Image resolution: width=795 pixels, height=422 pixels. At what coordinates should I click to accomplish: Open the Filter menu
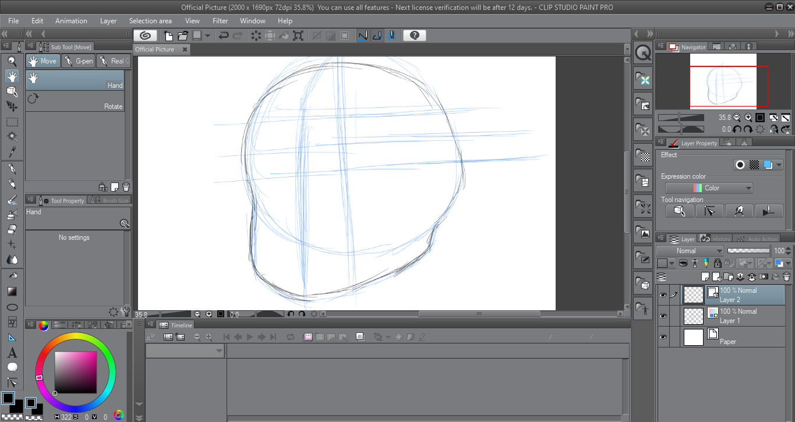coord(220,21)
